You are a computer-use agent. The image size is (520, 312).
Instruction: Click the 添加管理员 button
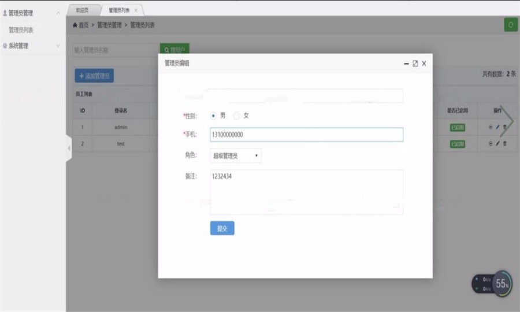point(94,76)
